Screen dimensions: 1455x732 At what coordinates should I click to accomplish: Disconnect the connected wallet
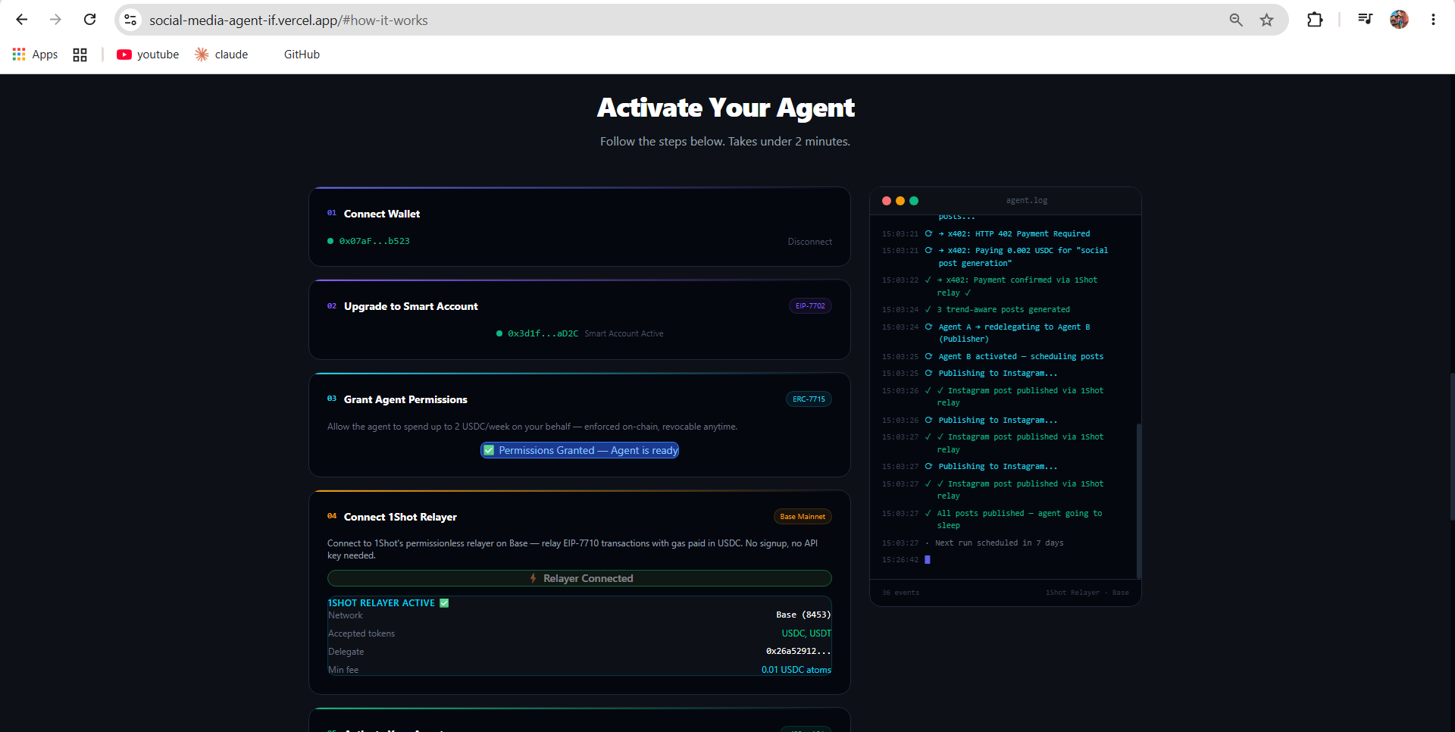pos(809,242)
